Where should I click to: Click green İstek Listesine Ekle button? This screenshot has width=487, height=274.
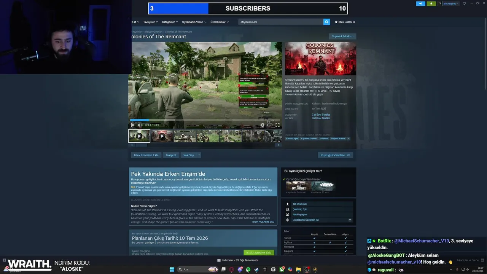pyautogui.click(x=259, y=253)
